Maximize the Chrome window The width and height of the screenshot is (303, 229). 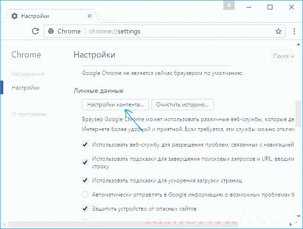270,7
